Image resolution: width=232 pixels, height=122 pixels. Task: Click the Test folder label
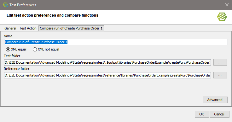(x=12, y=56)
